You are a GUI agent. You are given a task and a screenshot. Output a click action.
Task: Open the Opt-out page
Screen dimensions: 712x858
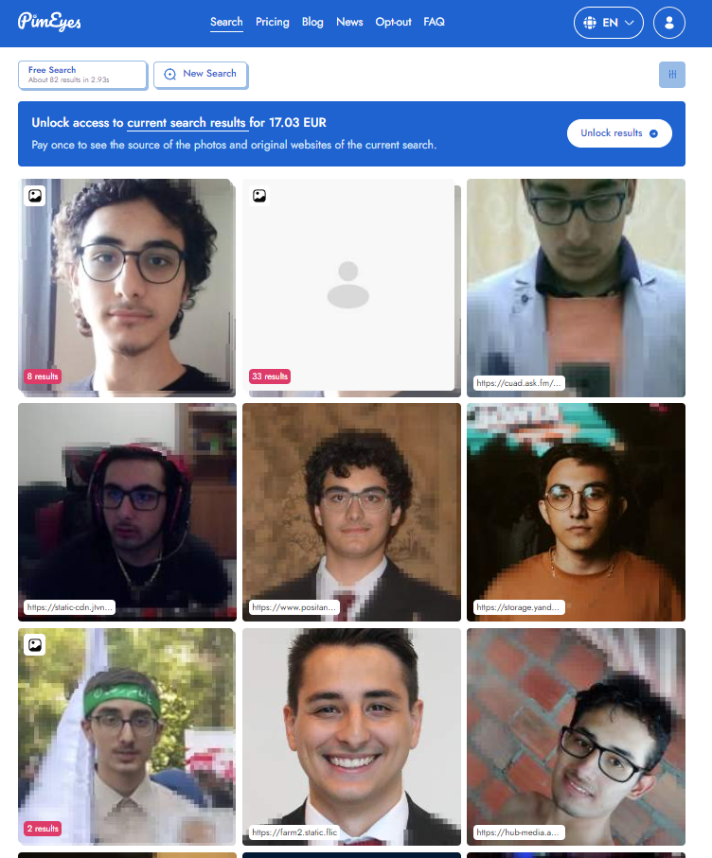coord(393,22)
